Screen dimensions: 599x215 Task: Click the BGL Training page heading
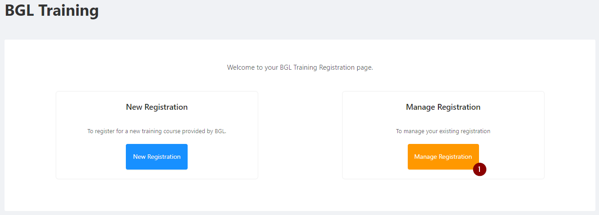[52, 10]
